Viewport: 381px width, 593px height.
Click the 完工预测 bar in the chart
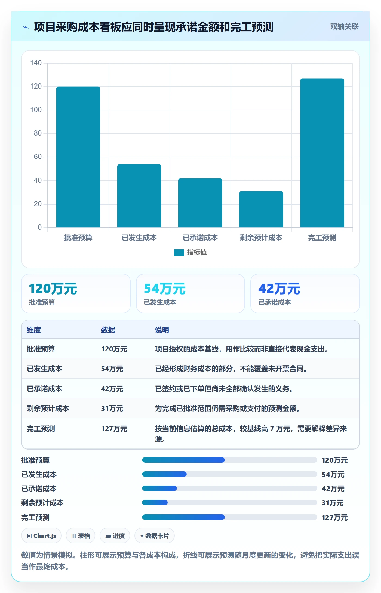tap(322, 153)
